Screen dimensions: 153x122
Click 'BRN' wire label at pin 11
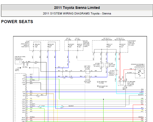click(31, 93)
